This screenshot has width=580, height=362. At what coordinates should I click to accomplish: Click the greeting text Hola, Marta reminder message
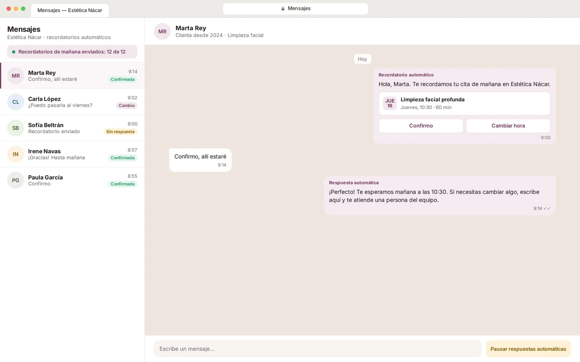(464, 84)
